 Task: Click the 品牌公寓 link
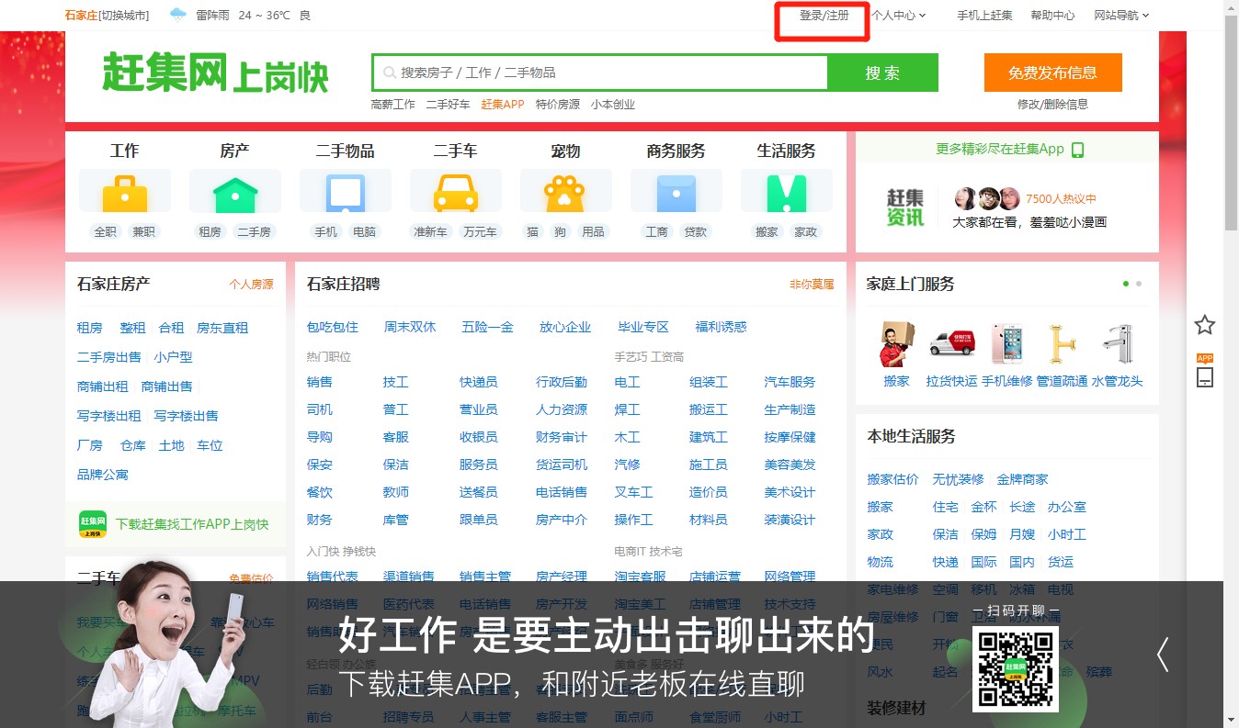coord(103,475)
